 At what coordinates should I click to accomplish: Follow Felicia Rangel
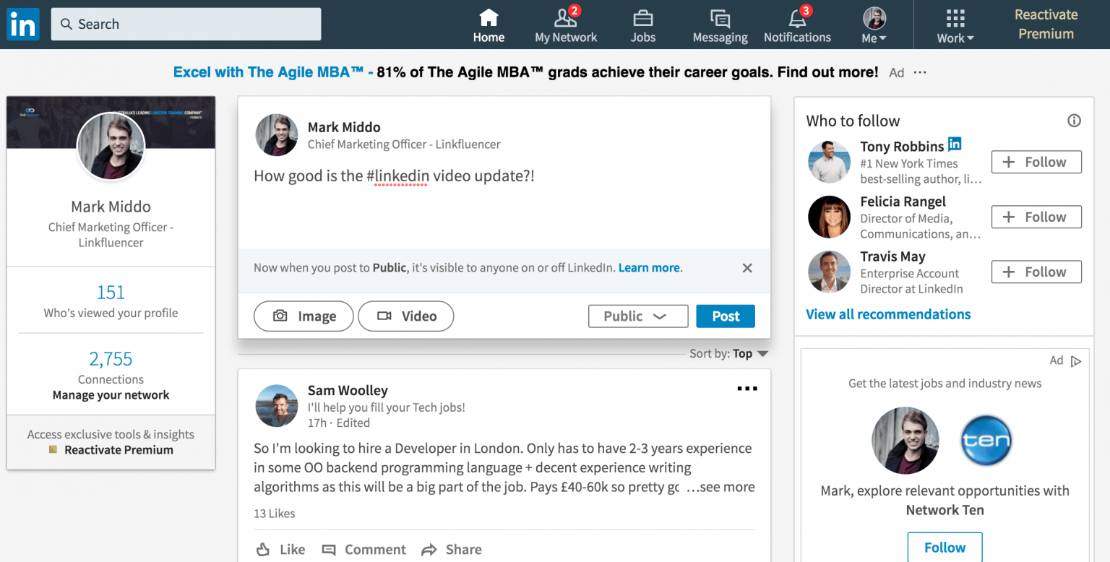point(1036,217)
